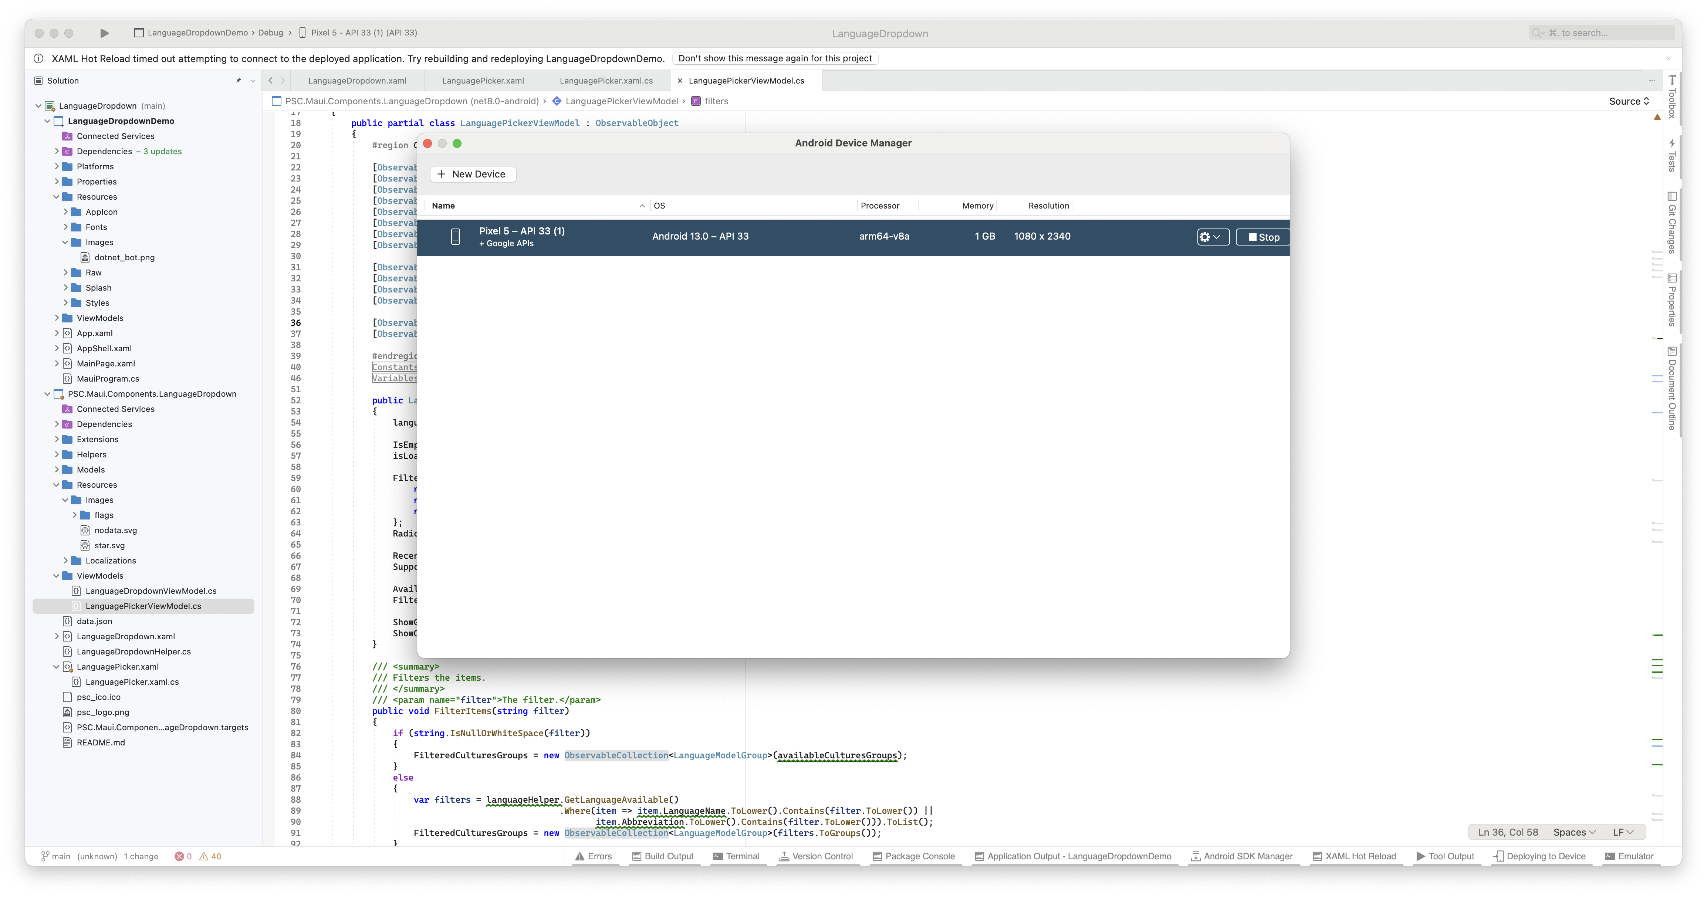This screenshot has width=1707, height=897.
Task: Click the info icon in notification bar
Action: pos(38,58)
